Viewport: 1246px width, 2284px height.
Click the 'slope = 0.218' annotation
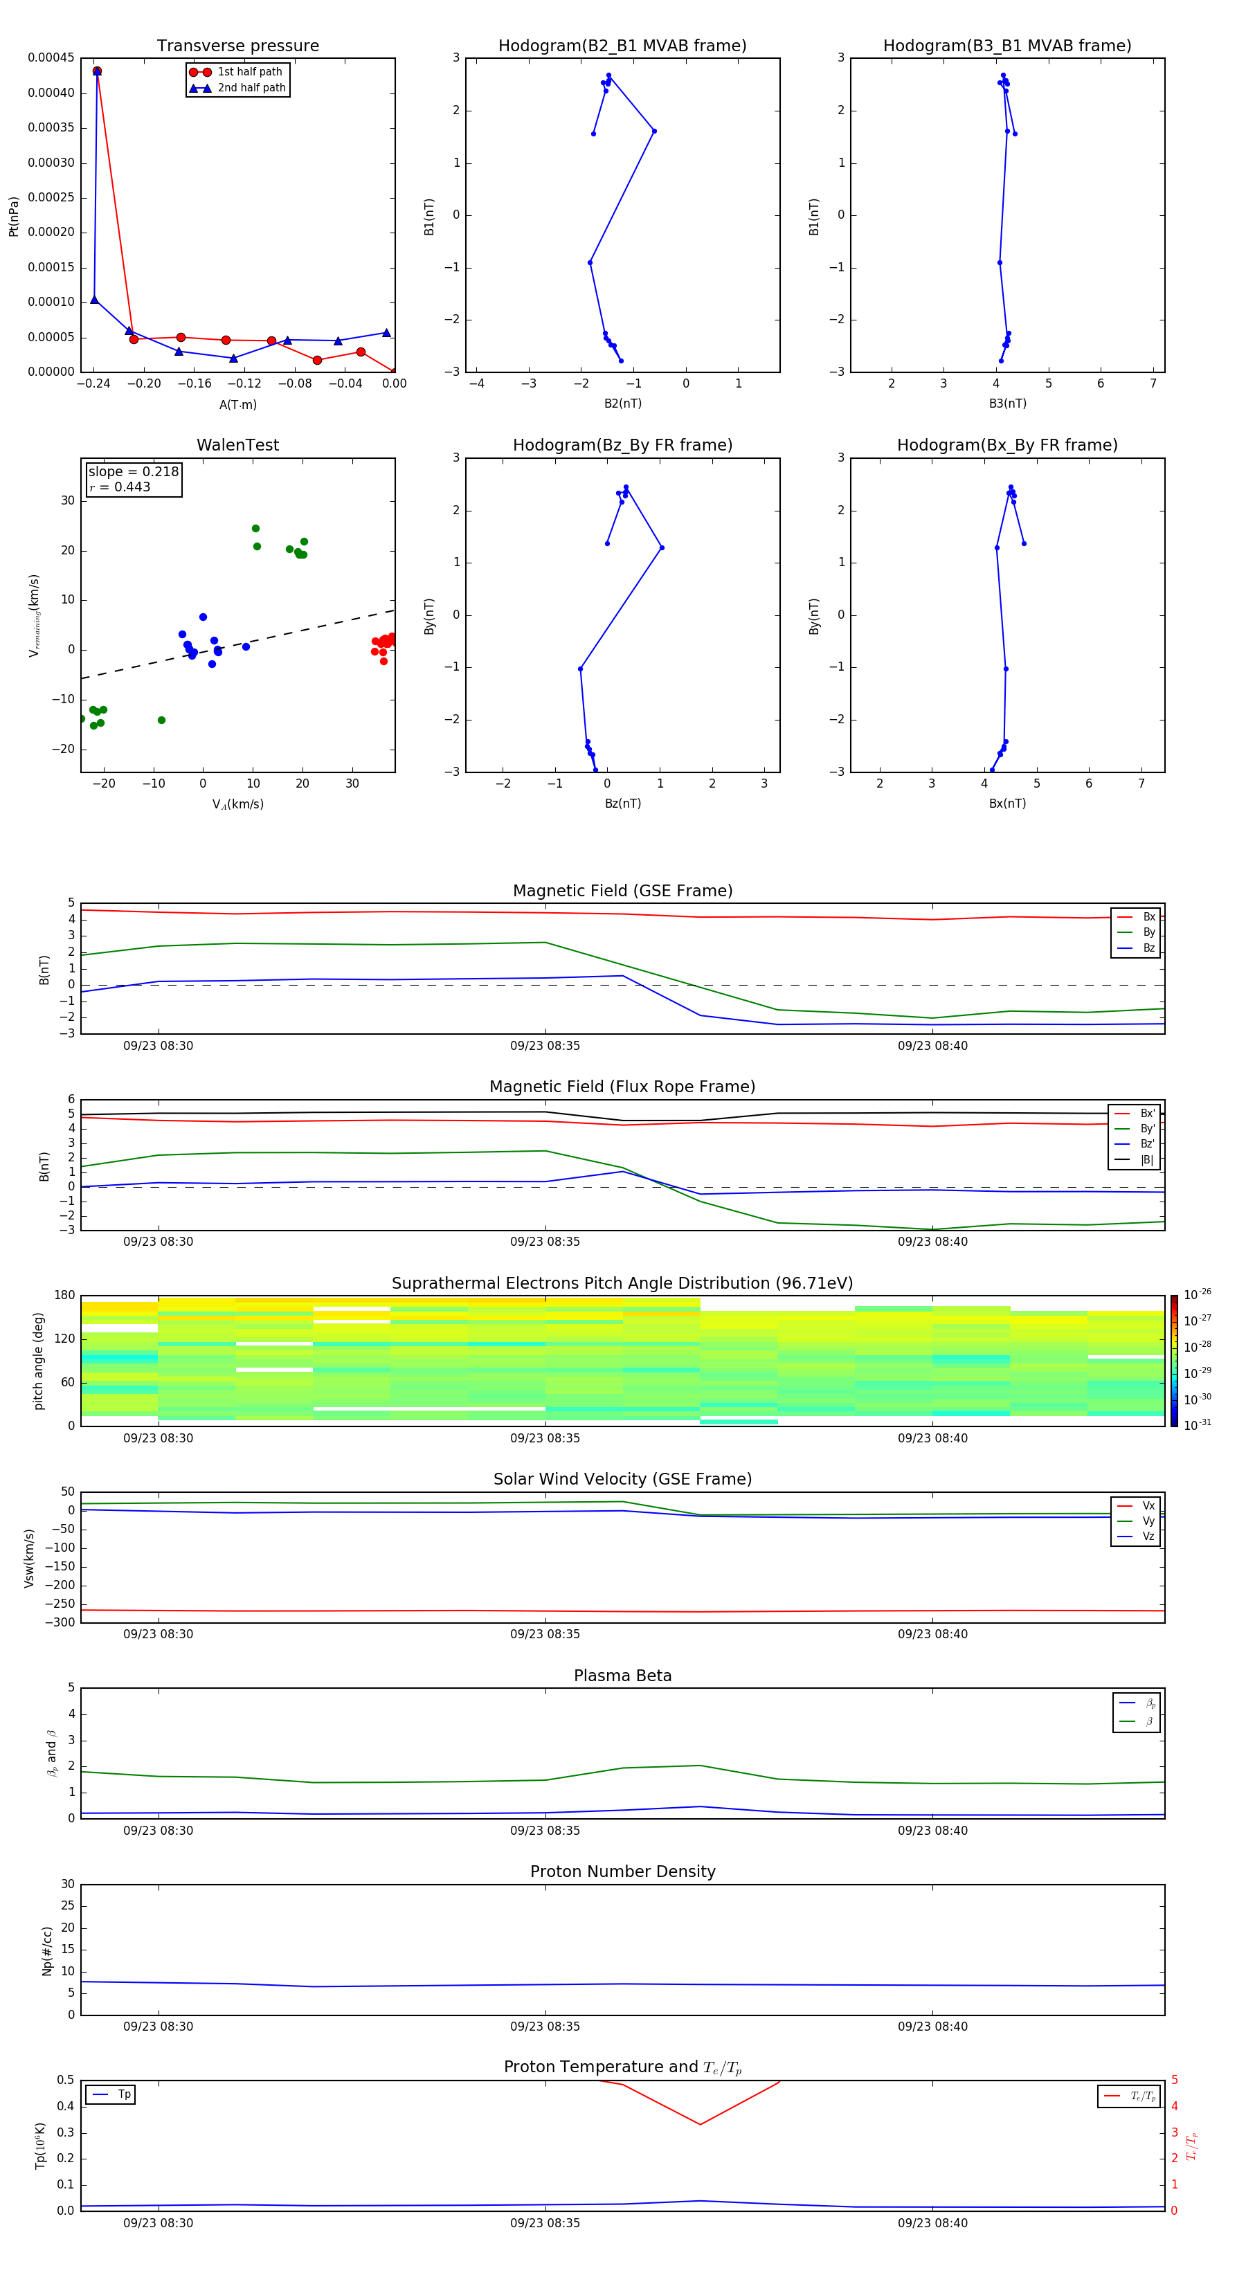coord(134,472)
